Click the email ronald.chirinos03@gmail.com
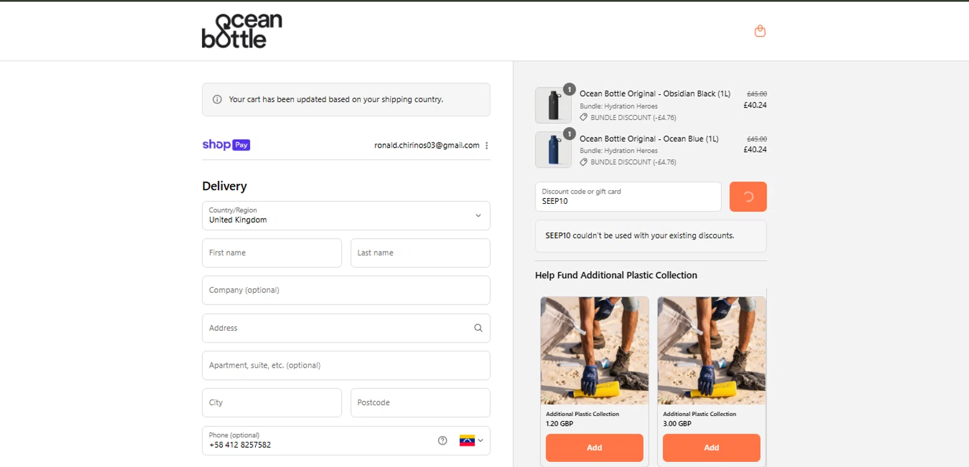This screenshot has height=467, width=969. (427, 146)
